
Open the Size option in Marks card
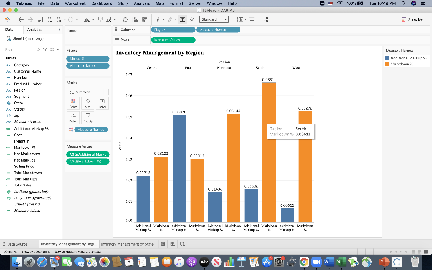[87, 103]
